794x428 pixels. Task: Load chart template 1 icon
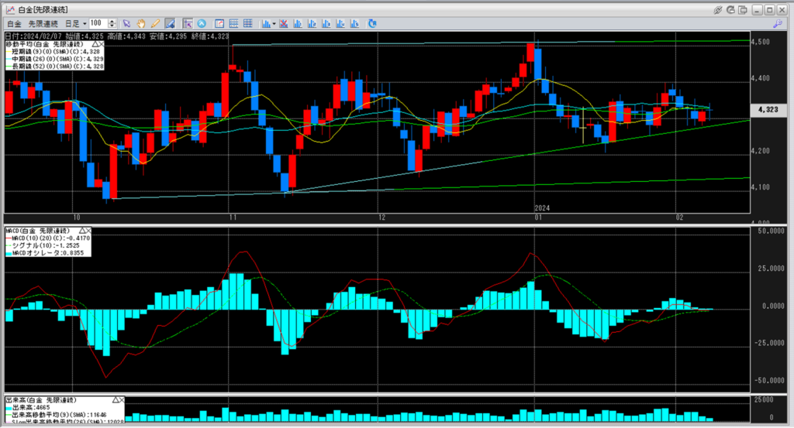pos(298,24)
